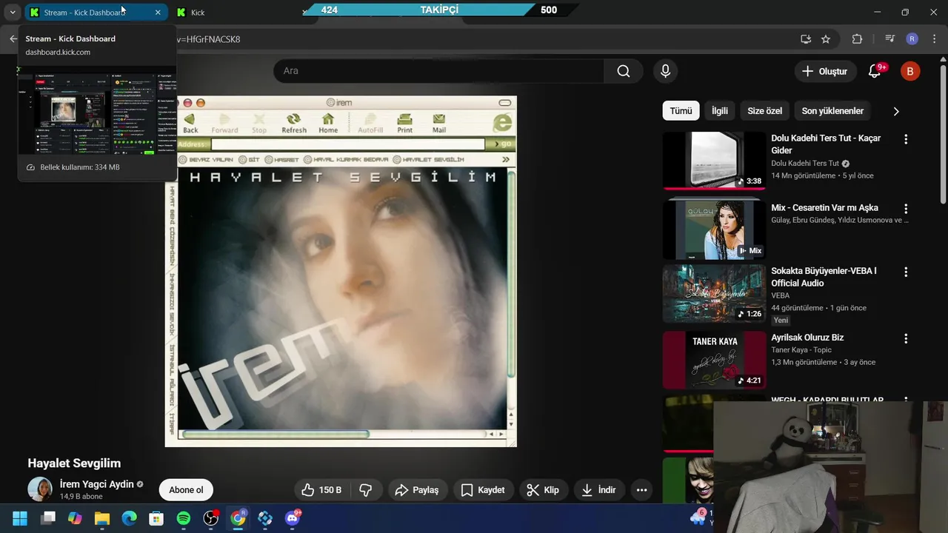Bookmark this page with star icon
This screenshot has width=948, height=533.
pos(826,39)
